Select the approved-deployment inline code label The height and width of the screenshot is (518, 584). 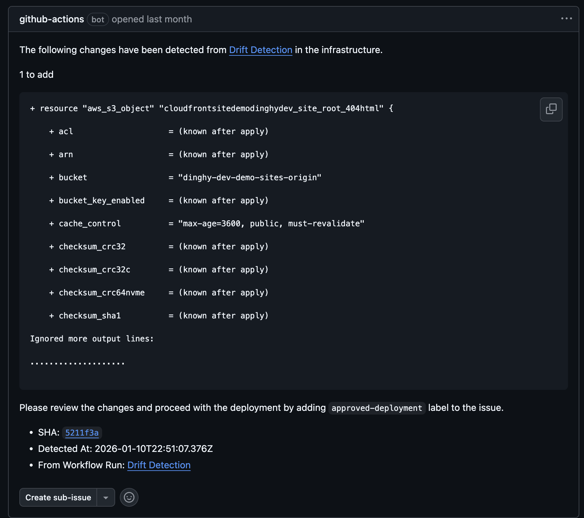click(x=376, y=408)
